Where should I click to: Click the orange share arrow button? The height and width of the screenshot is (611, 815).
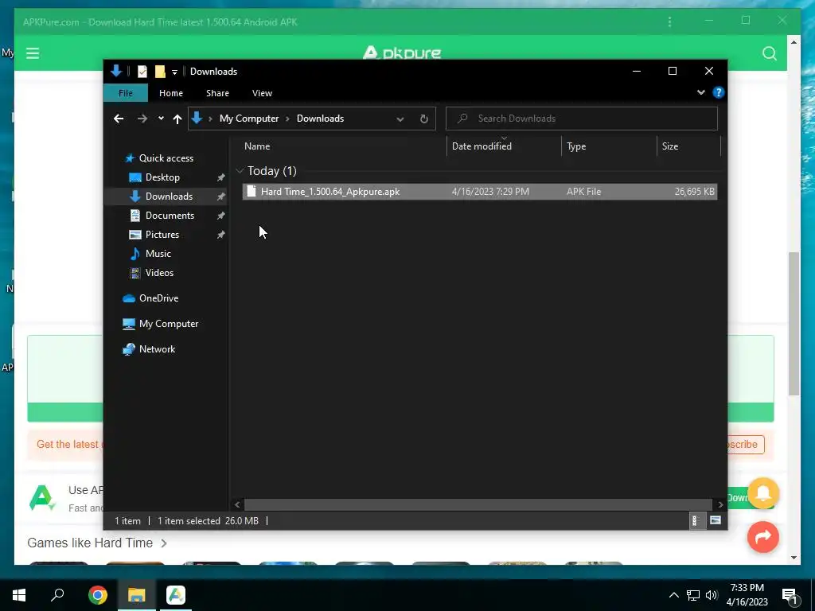tap(763, 537)
